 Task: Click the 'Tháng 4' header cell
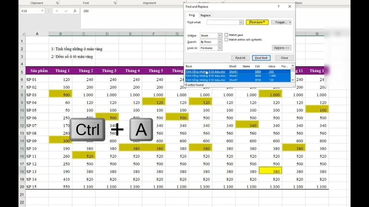[x=130, y=70]
